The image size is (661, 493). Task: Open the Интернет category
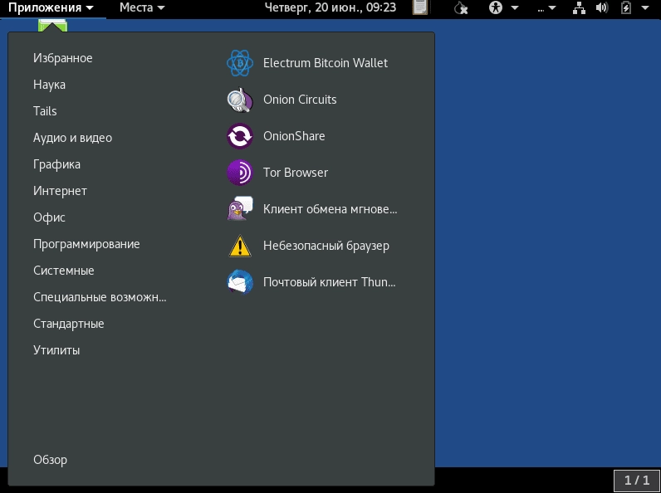coord(60,191)
